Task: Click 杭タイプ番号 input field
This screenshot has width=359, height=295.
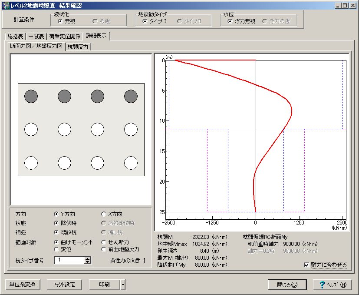Action: [69, 260]
